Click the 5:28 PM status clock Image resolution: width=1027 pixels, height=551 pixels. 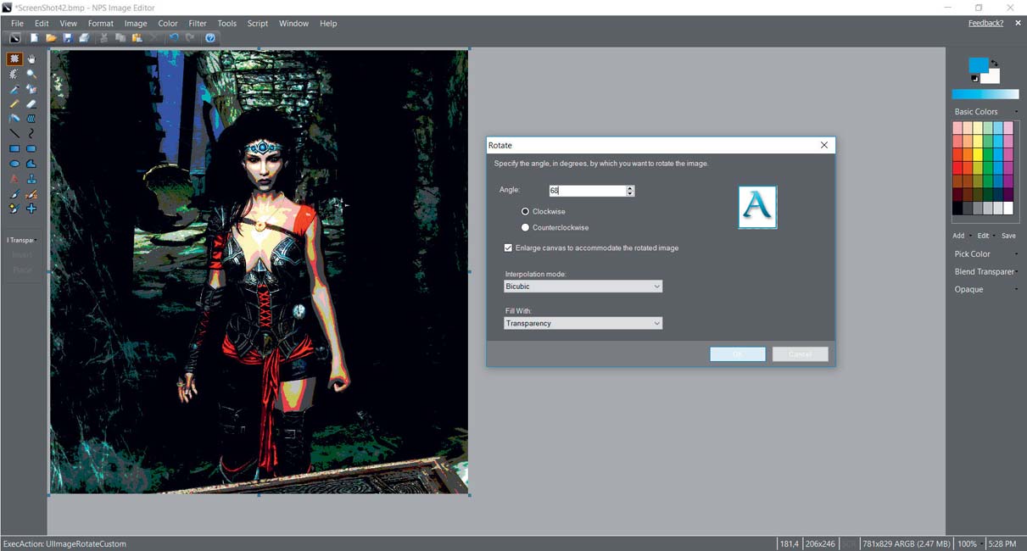pos(1002,543)
